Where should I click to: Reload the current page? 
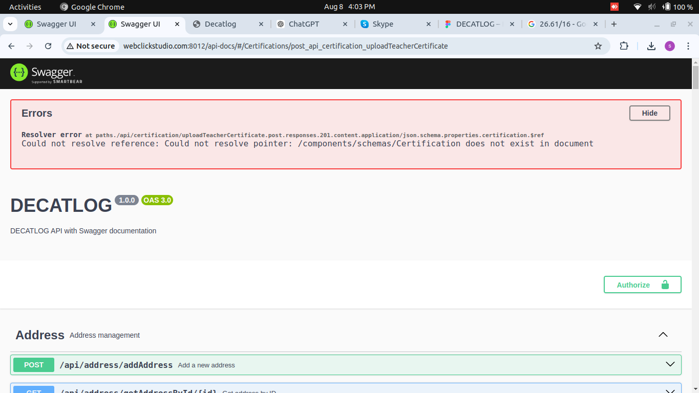(48, 46)
